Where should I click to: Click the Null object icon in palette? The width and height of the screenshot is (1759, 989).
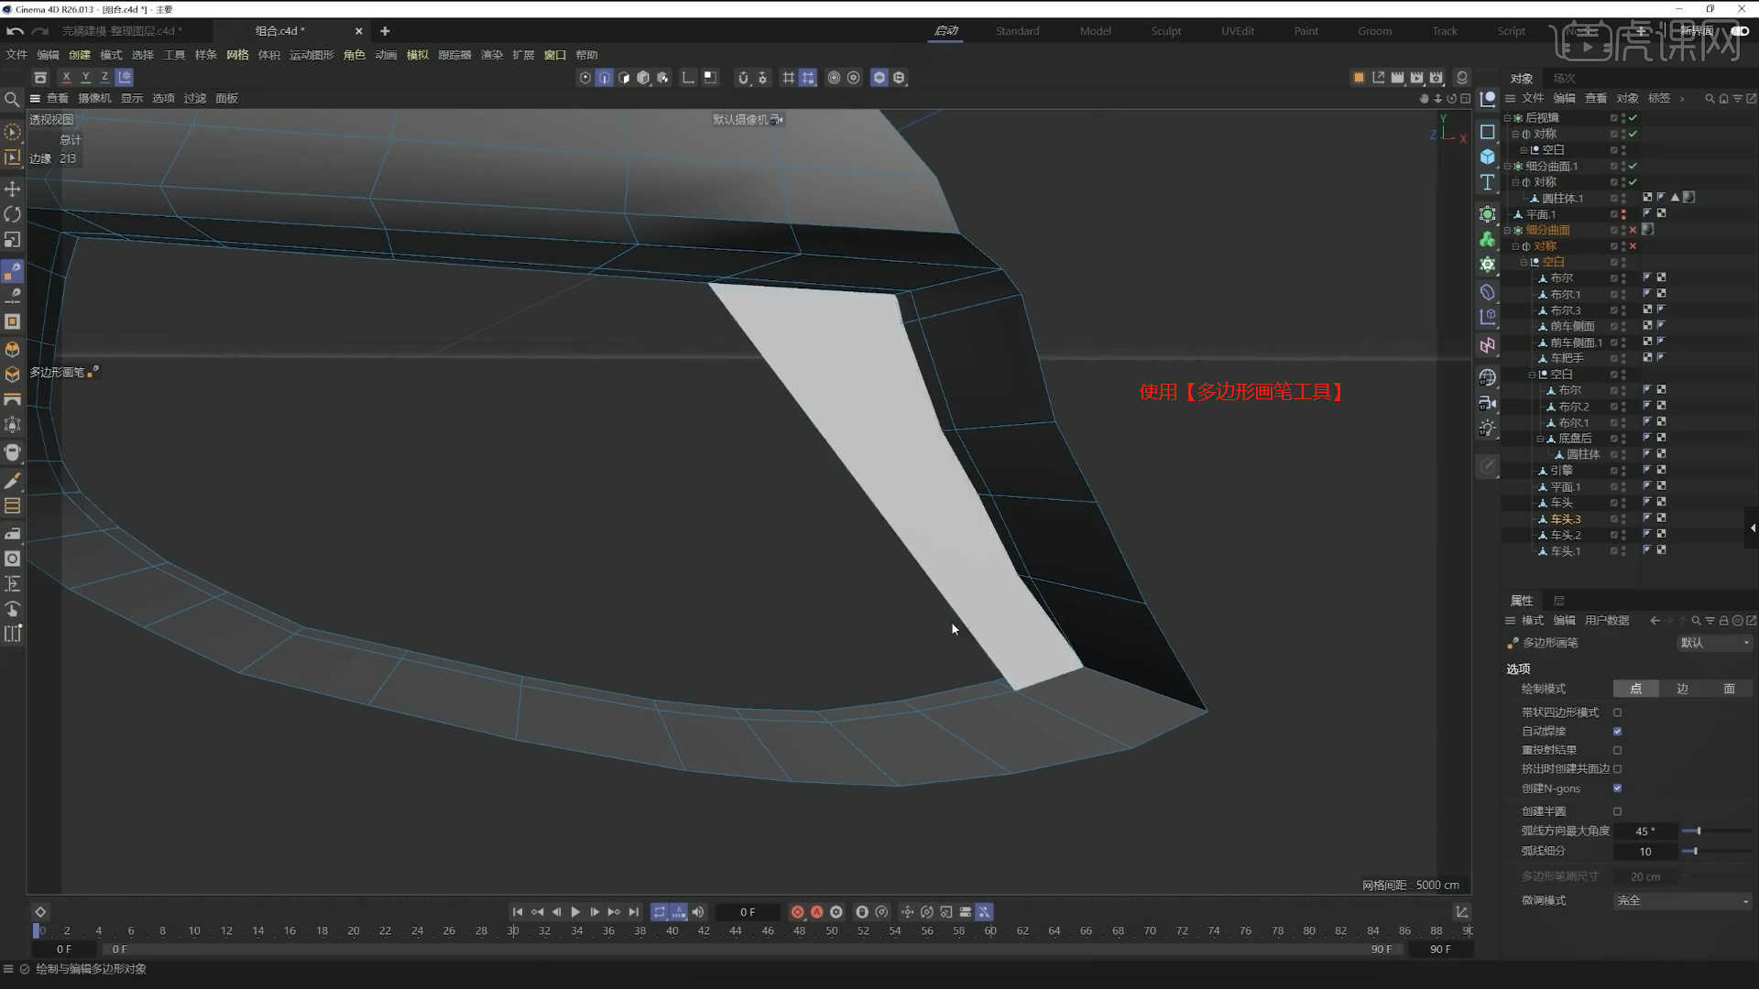point(1488,99)
